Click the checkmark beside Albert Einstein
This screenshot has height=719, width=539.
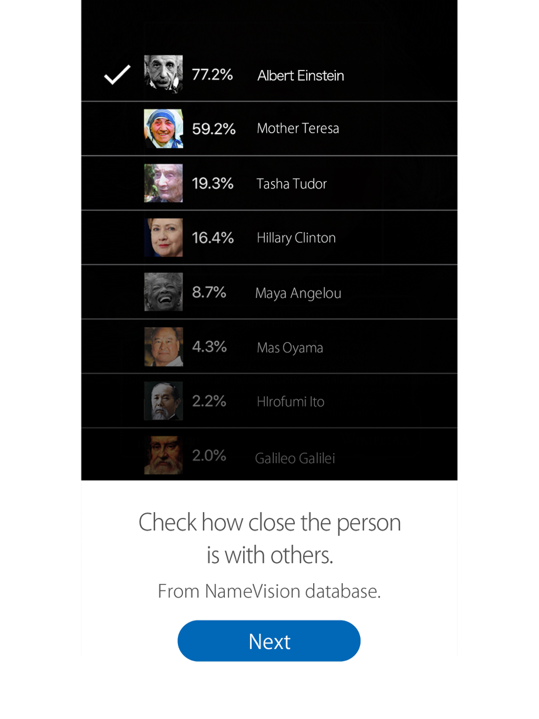point(117,75)
